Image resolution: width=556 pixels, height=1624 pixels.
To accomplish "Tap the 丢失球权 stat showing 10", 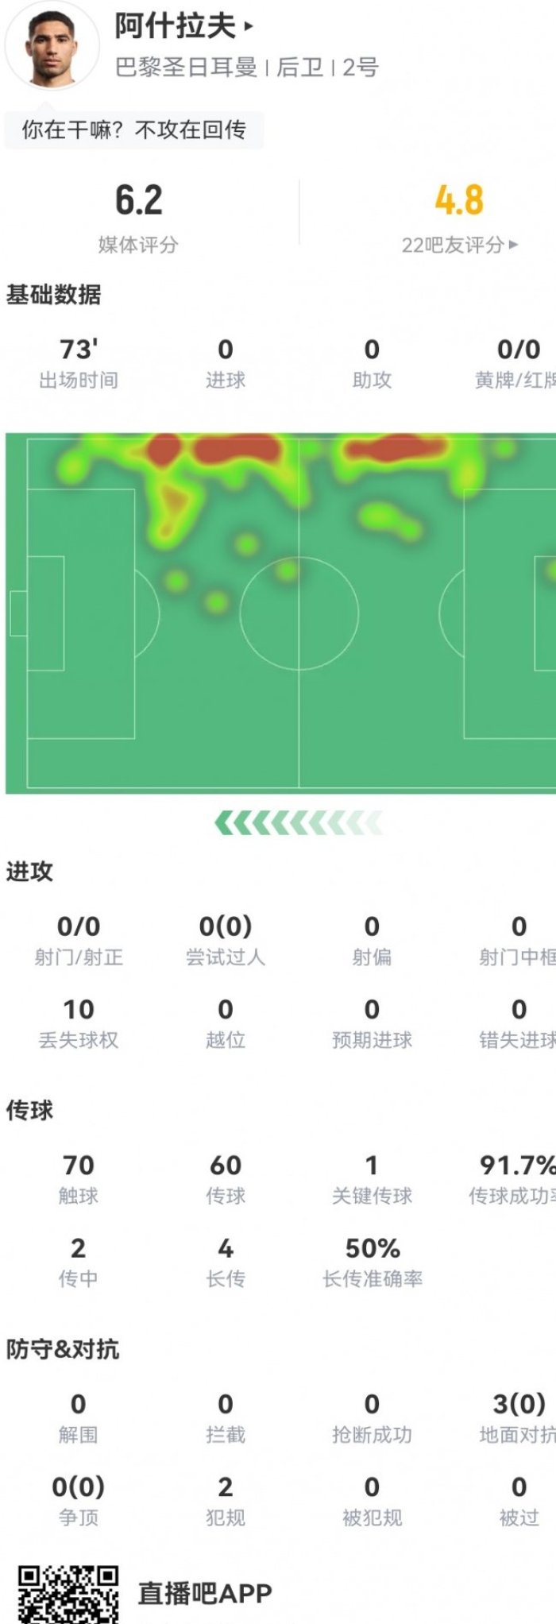I will click(79, 1023).
